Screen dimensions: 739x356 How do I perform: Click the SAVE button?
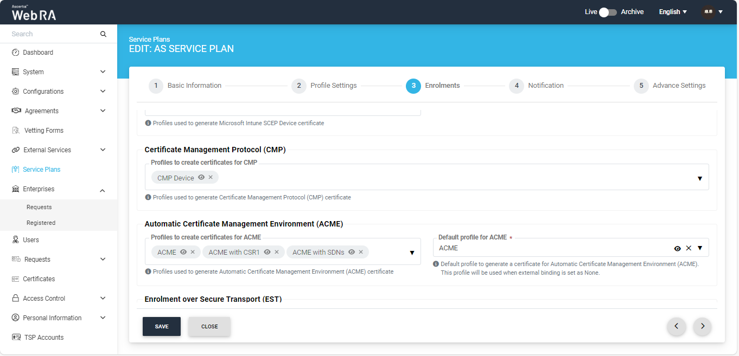(x=162, y=327)
